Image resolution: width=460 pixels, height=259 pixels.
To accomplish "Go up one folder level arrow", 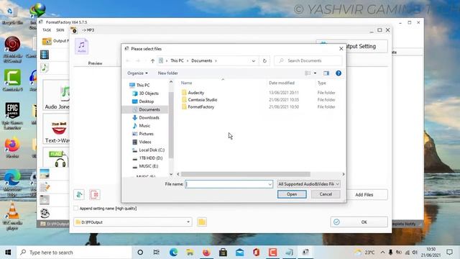I will coord(152,60).
